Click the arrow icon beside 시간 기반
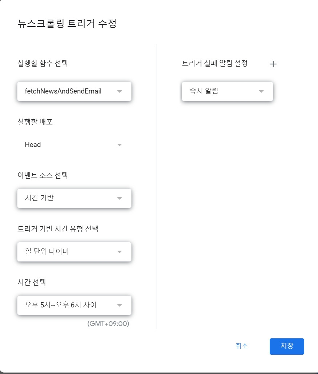The height and width of the screenshot is (374, 318). pyautogui.click(x=120, y=198)
